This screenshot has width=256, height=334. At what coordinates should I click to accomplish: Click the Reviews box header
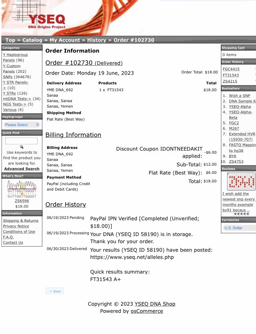238,168
